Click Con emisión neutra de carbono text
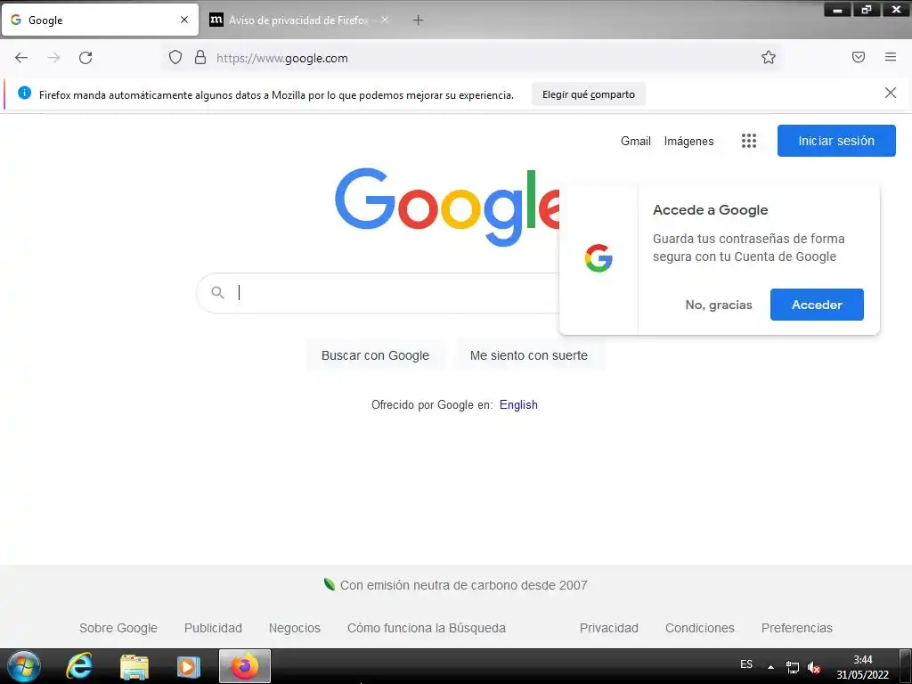Screen dimensions: 912x684 tap(463, 585)
